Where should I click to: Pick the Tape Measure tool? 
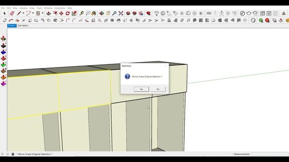tap(81, 13)
